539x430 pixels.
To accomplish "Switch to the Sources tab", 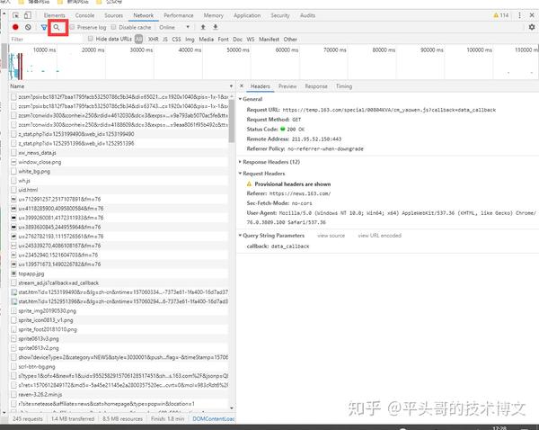I will 114,15.
